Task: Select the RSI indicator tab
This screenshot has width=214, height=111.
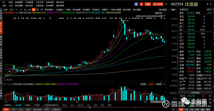Action: click(x=89, y=105)
